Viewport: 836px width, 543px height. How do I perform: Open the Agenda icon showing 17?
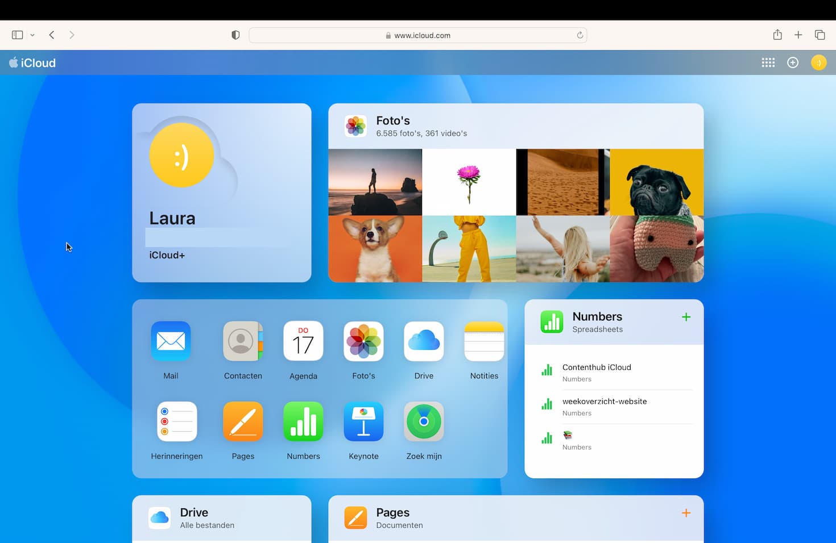303,341
